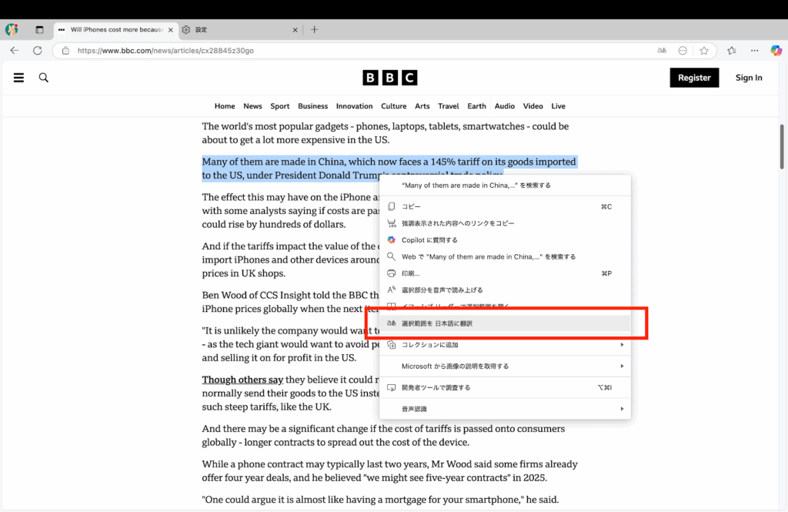
Task: Select Copilot に質問する menu entry
Action: click(x=429, y=240)
